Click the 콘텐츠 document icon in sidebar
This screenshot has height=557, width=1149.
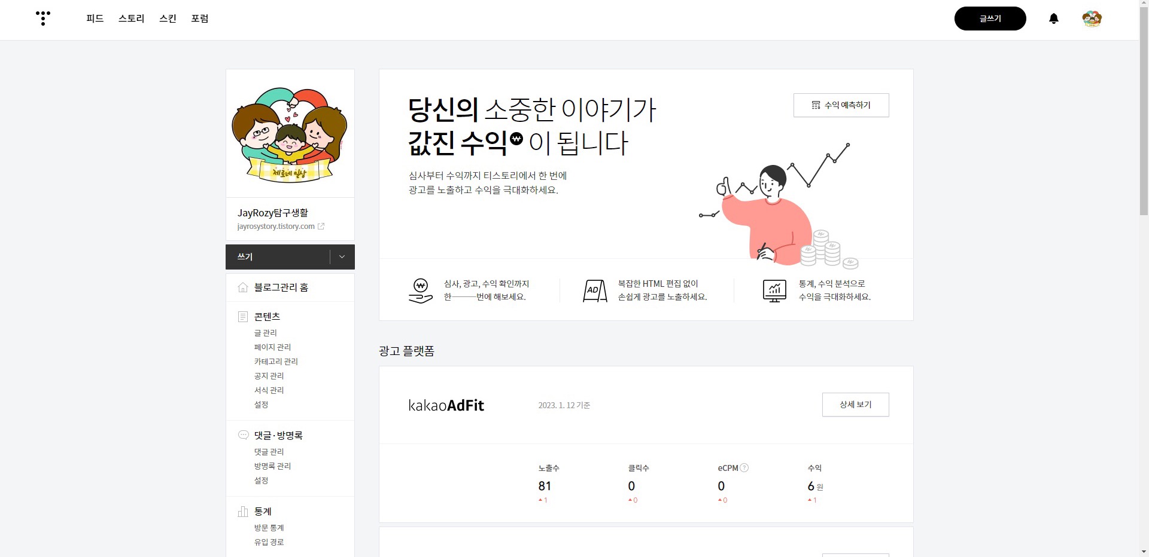click(243, 317)
